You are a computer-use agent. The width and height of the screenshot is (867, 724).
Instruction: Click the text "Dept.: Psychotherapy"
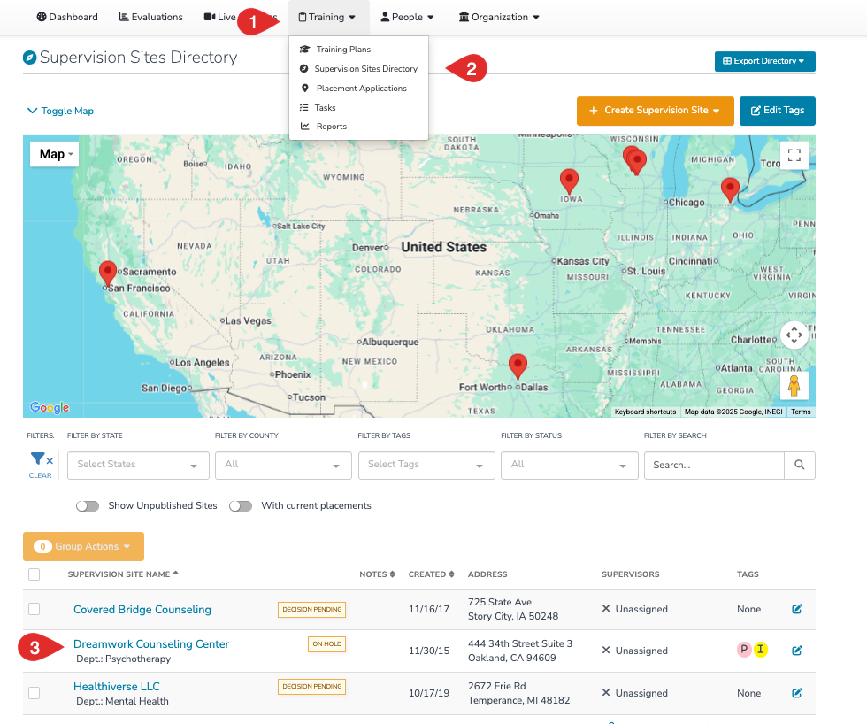pos(123,659)
